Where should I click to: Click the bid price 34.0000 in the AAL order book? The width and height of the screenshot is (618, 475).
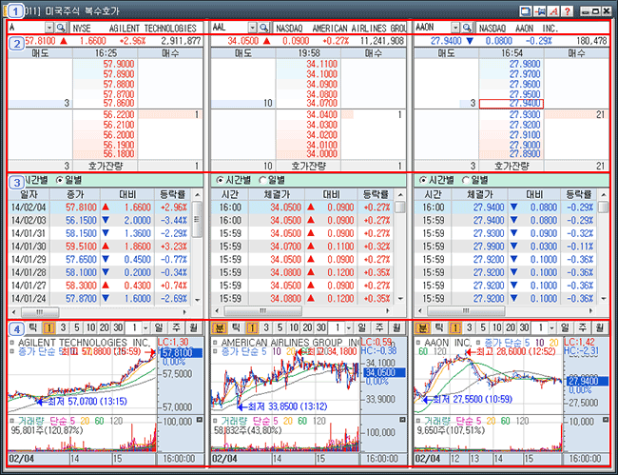point(322,154)
